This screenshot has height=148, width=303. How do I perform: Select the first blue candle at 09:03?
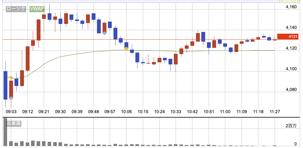[5, 85]
